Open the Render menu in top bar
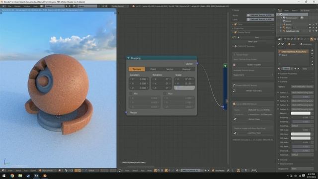 (x=17, y=6)
